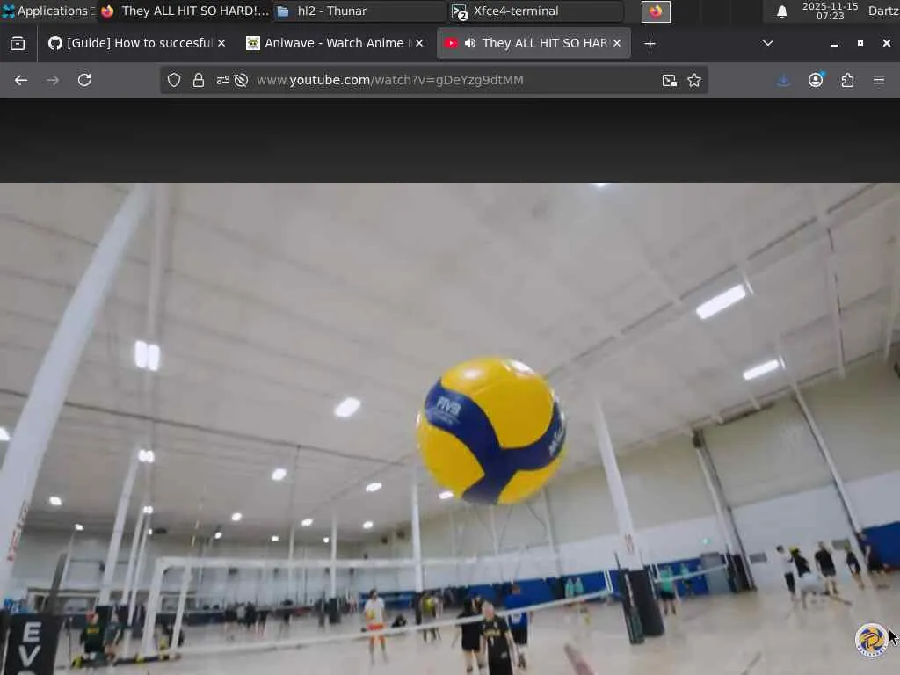Open the Firefox hamburger application menu

coord(879,80)
